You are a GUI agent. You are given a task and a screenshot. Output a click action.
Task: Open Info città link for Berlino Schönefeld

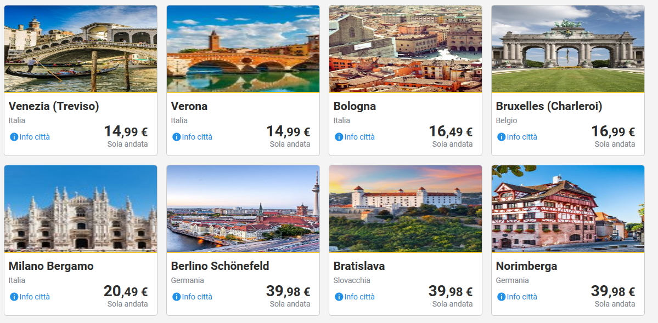coord(197,297)
